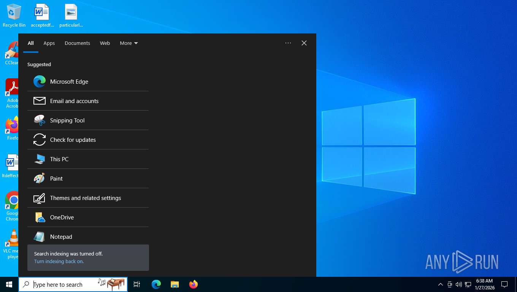Launch Notepad from the Suggested list
The height and width of the screenshot is (292, 517).
click(x=88, y=236)
